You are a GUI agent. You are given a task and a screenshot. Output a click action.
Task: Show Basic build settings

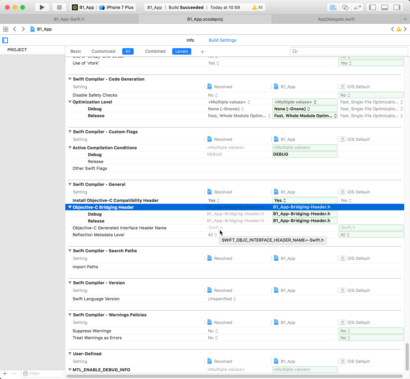76,51
